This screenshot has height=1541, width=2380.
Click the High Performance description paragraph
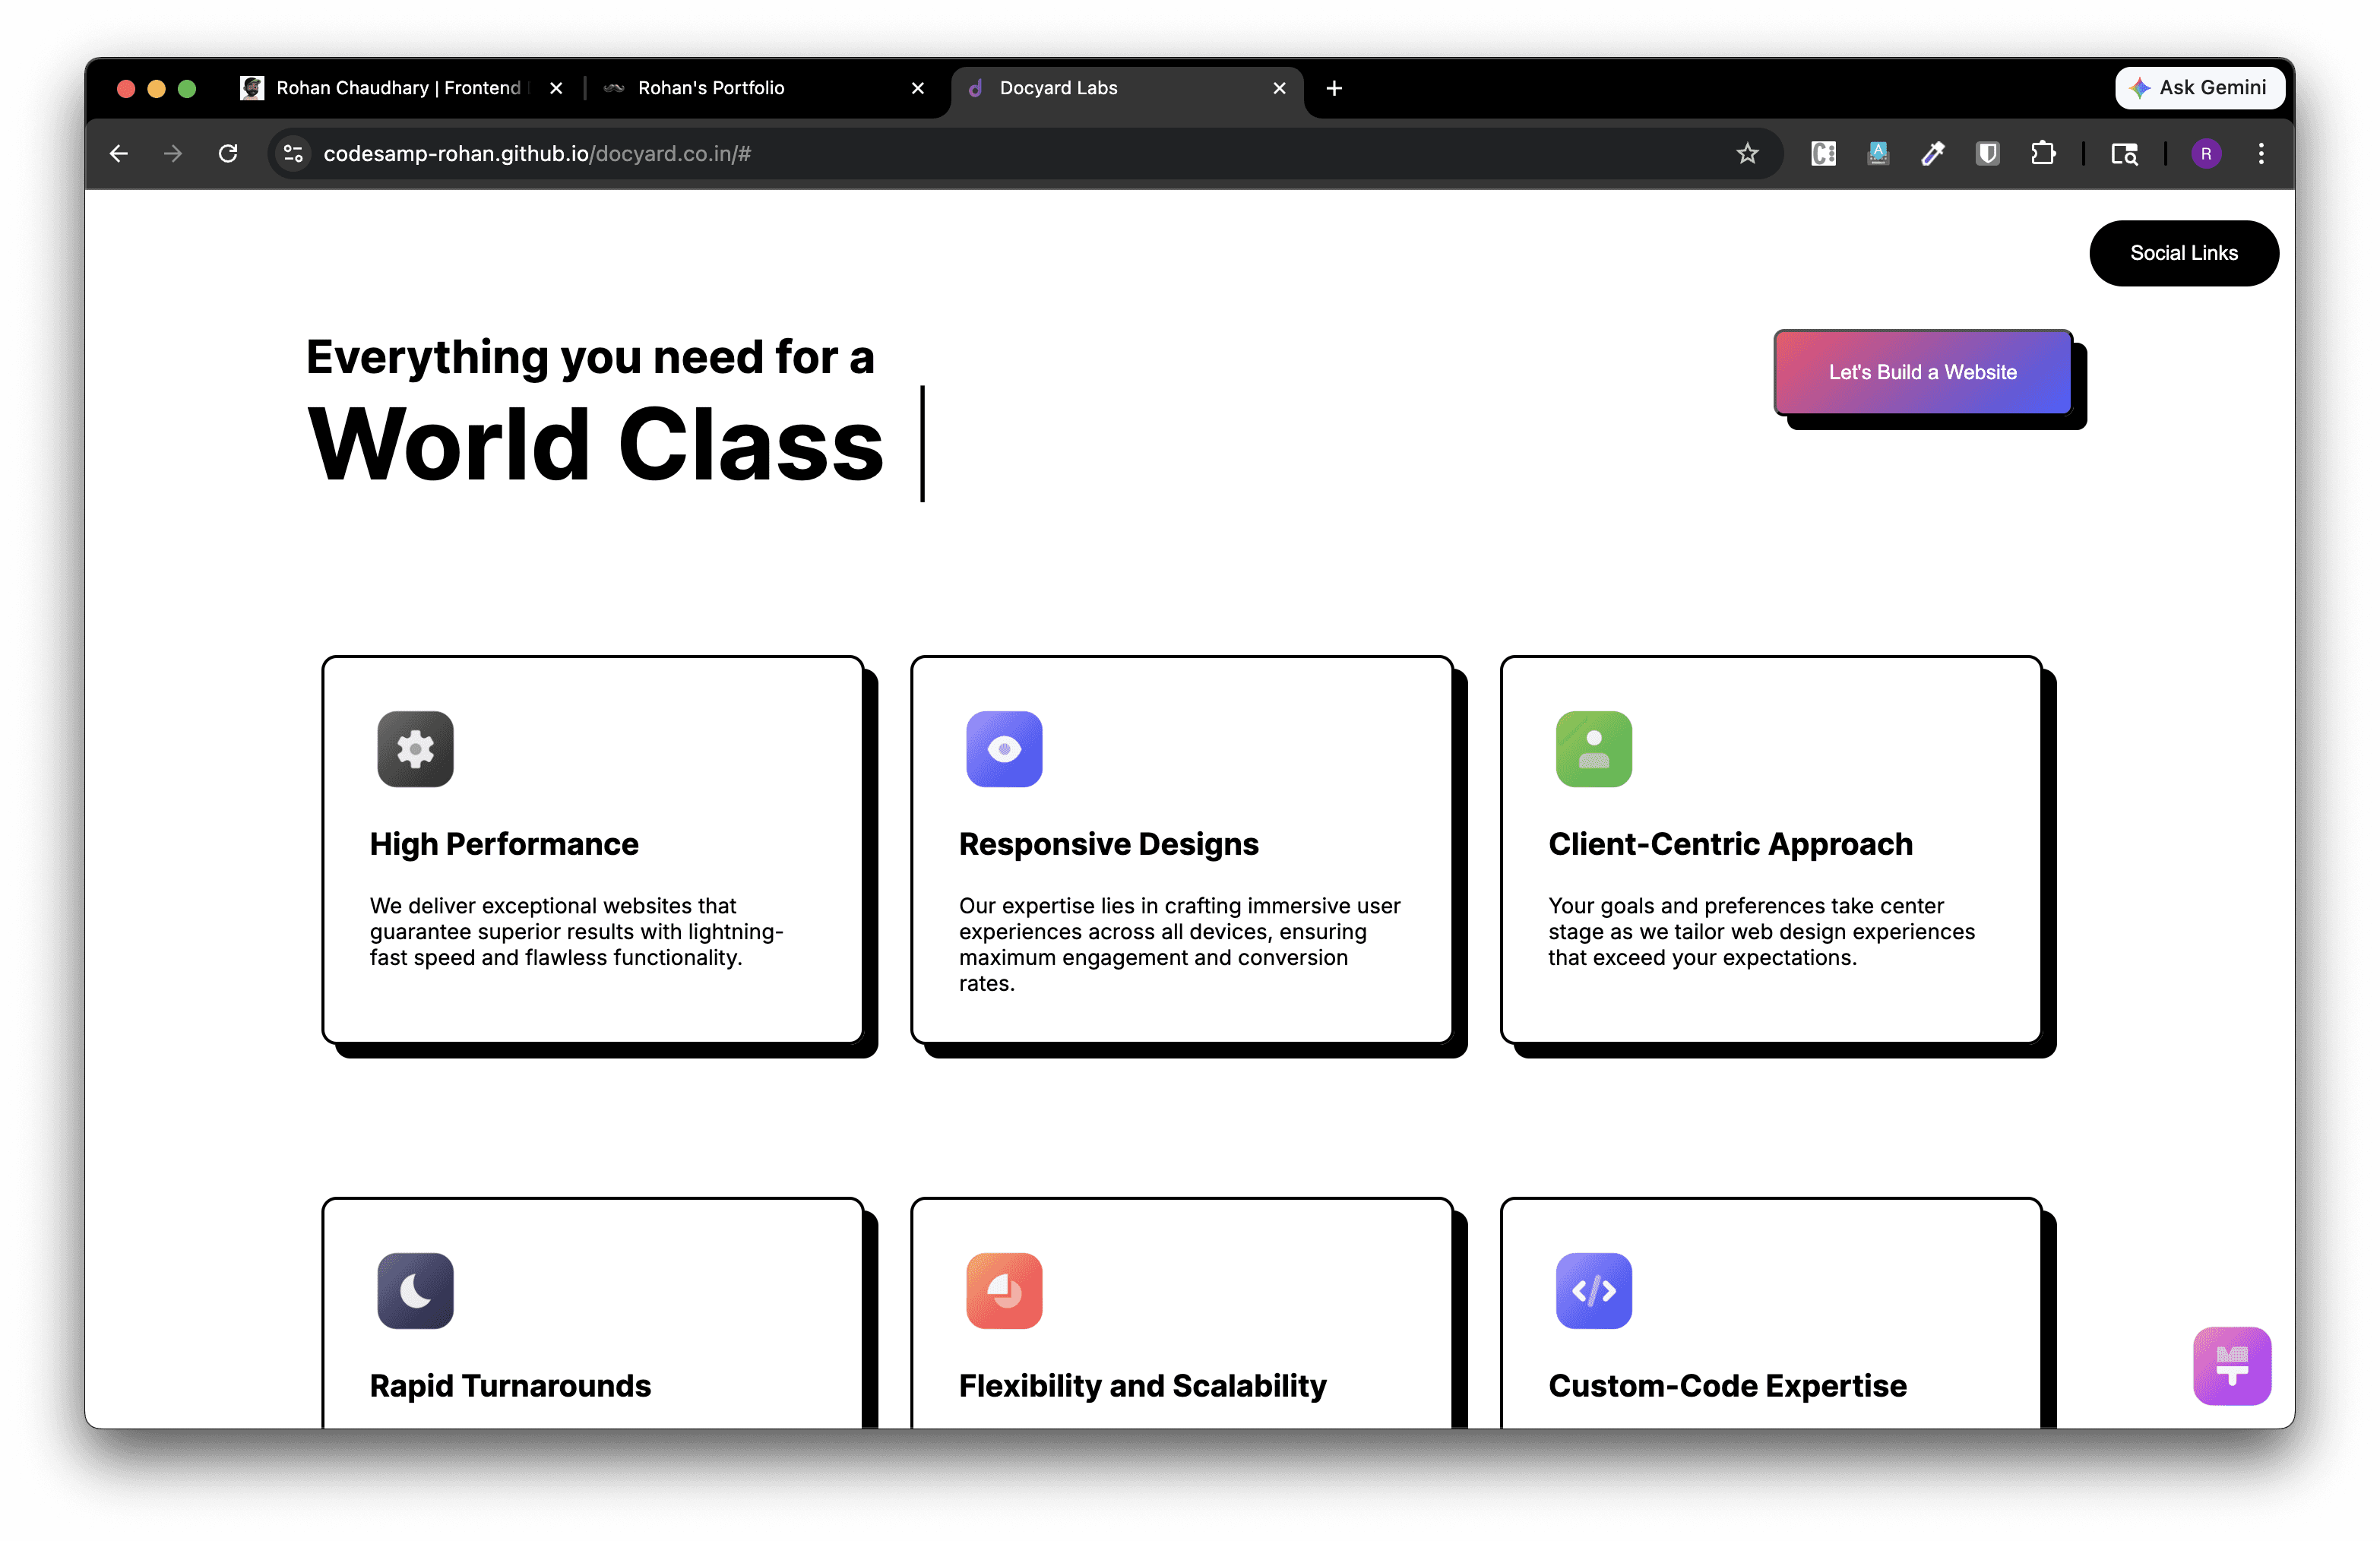point(577,931)
